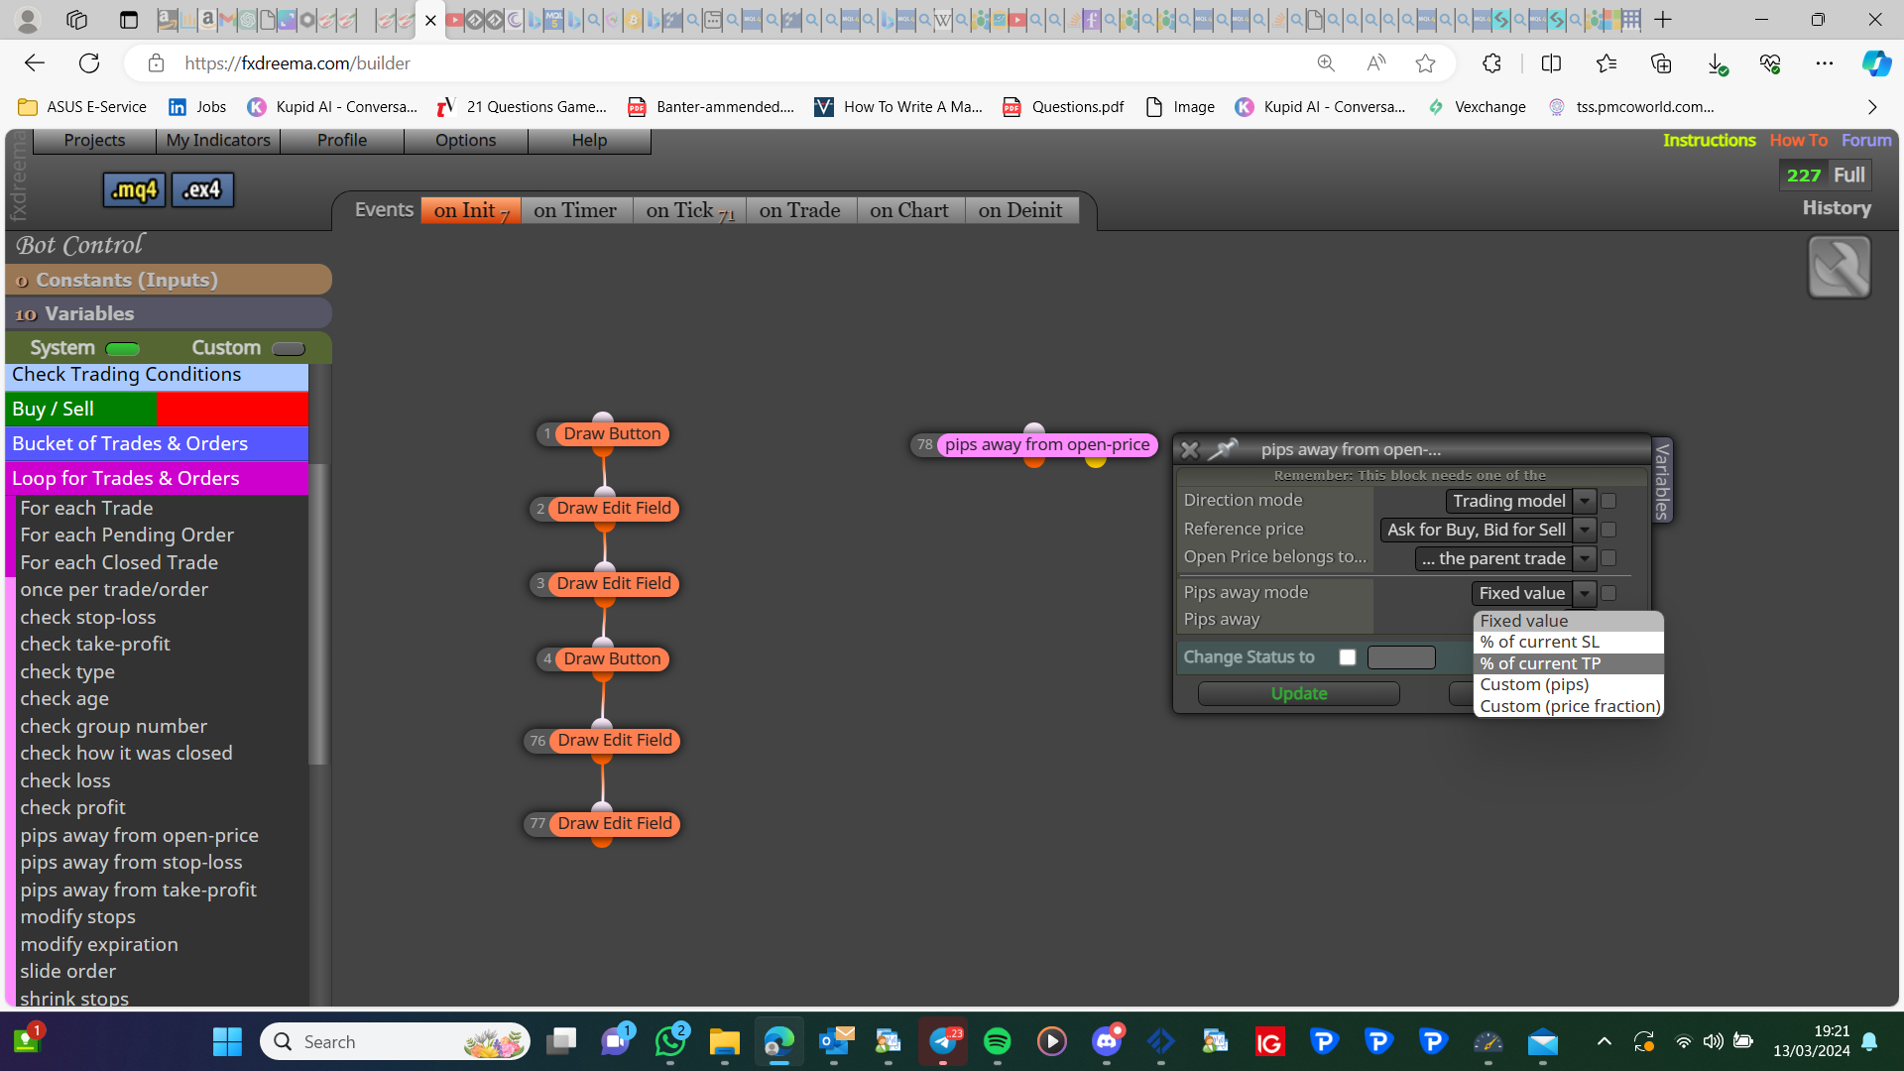This screenshot has width=1904, height=1071.
Task: Add 'check stop-loss' block from list
Action: [x=88, y=618]
